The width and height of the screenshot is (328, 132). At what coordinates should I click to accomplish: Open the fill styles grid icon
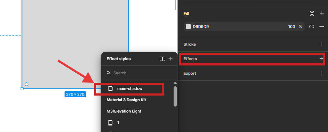[312, 13]
